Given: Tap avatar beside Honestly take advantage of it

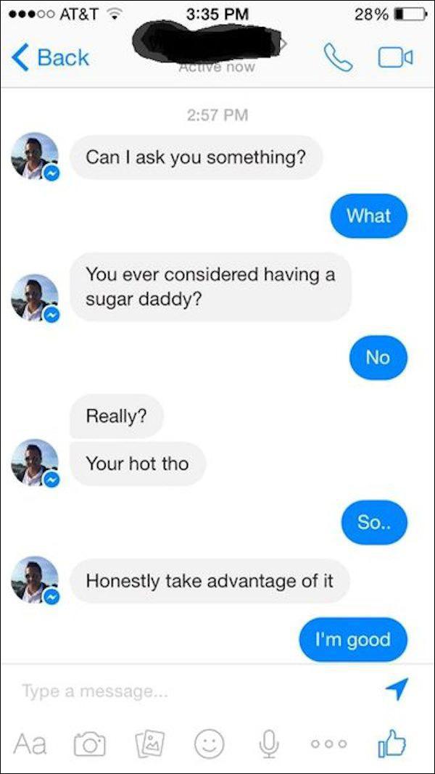Looking at the screenshot, I should tap(35, 580).
